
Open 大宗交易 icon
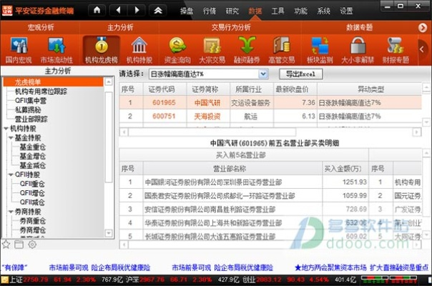click(x=212, y=51)
